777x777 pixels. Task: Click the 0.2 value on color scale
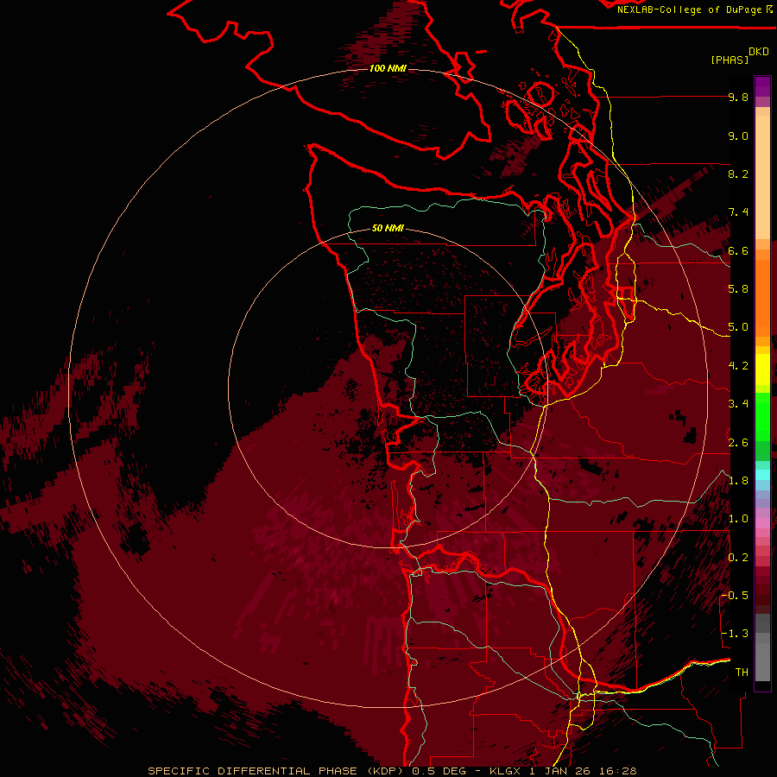738,557
